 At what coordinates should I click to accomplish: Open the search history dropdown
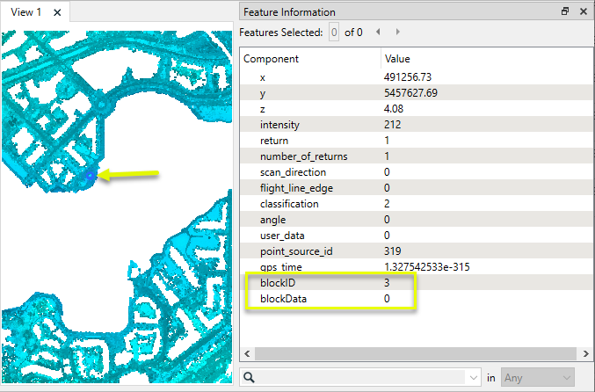(475, 378)
